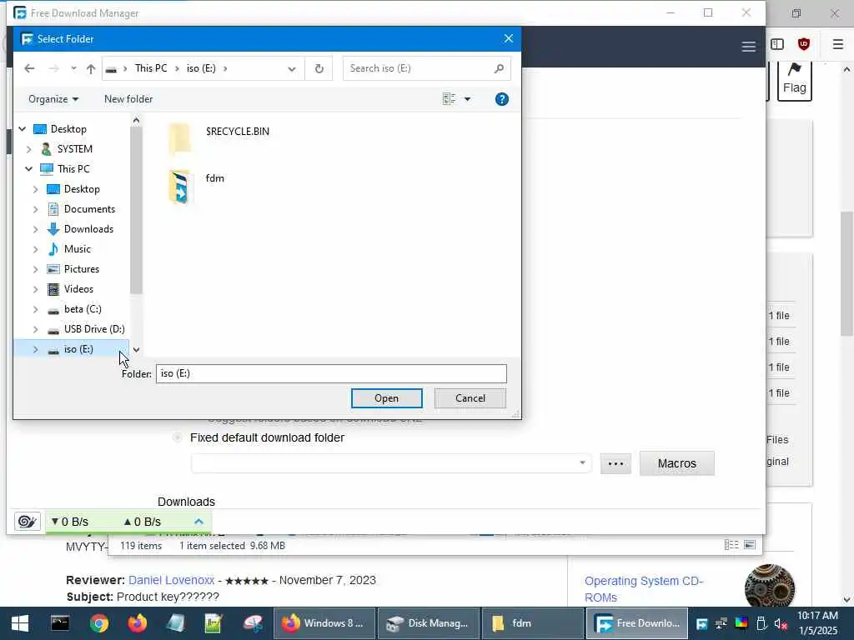Image resolution: width=854 pixels, height=640 pixels.
Task: Collapse the This PC node
Action: [x=29, y=168]
